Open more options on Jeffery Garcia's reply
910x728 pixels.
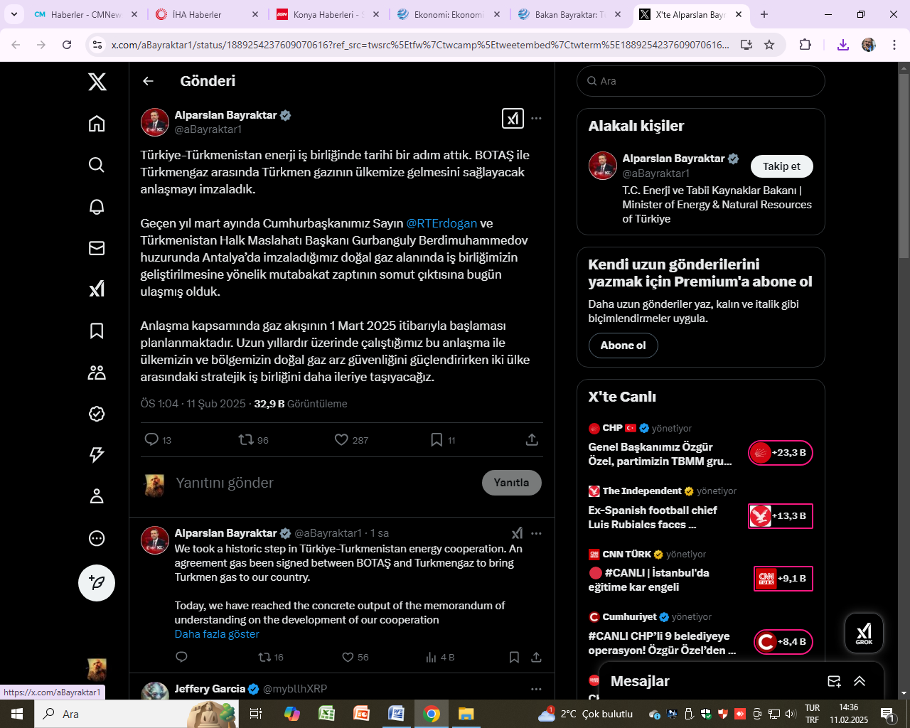[x=536, y=689]
